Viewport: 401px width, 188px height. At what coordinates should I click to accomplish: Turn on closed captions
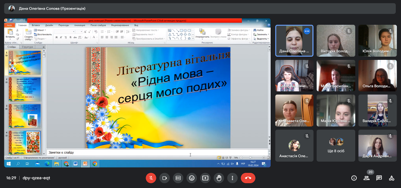click(178, 178)
